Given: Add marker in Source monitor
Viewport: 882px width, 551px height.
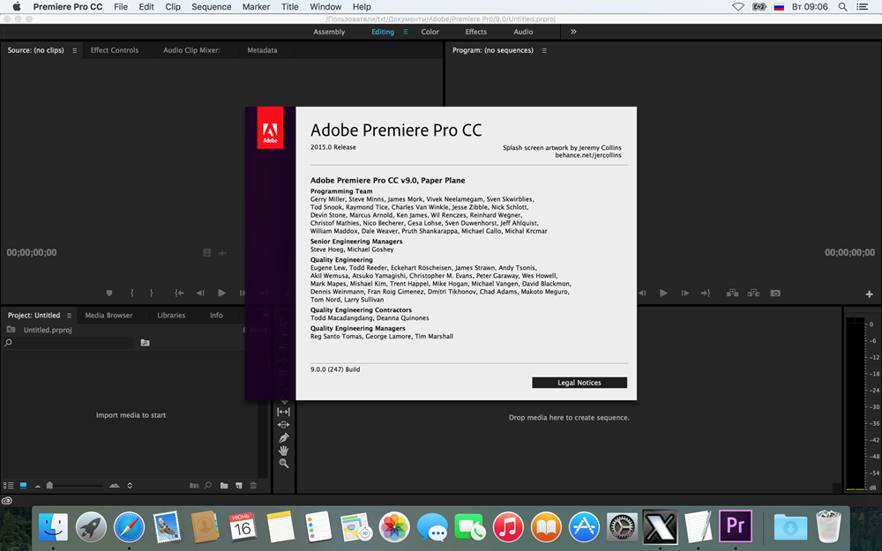Looking at the screenshot, I should [x=109, y=293].
